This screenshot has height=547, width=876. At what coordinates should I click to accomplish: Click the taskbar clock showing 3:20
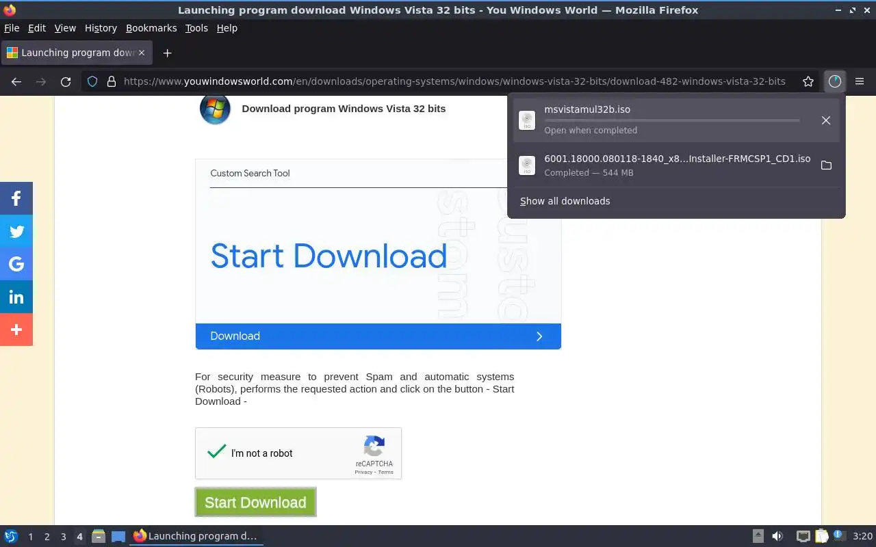(x=862, y=536)
